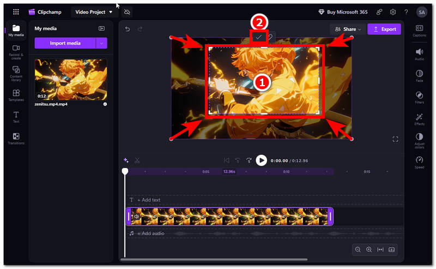Switch to My media tab

click(16, 31)
